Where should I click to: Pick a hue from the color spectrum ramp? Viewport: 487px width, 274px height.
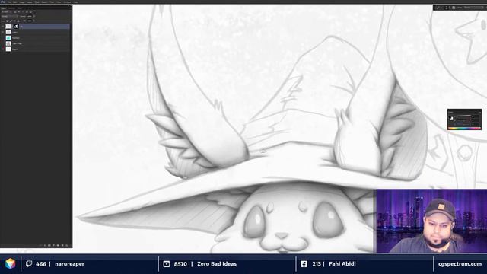pyautogui.click(x=465, y=129)
